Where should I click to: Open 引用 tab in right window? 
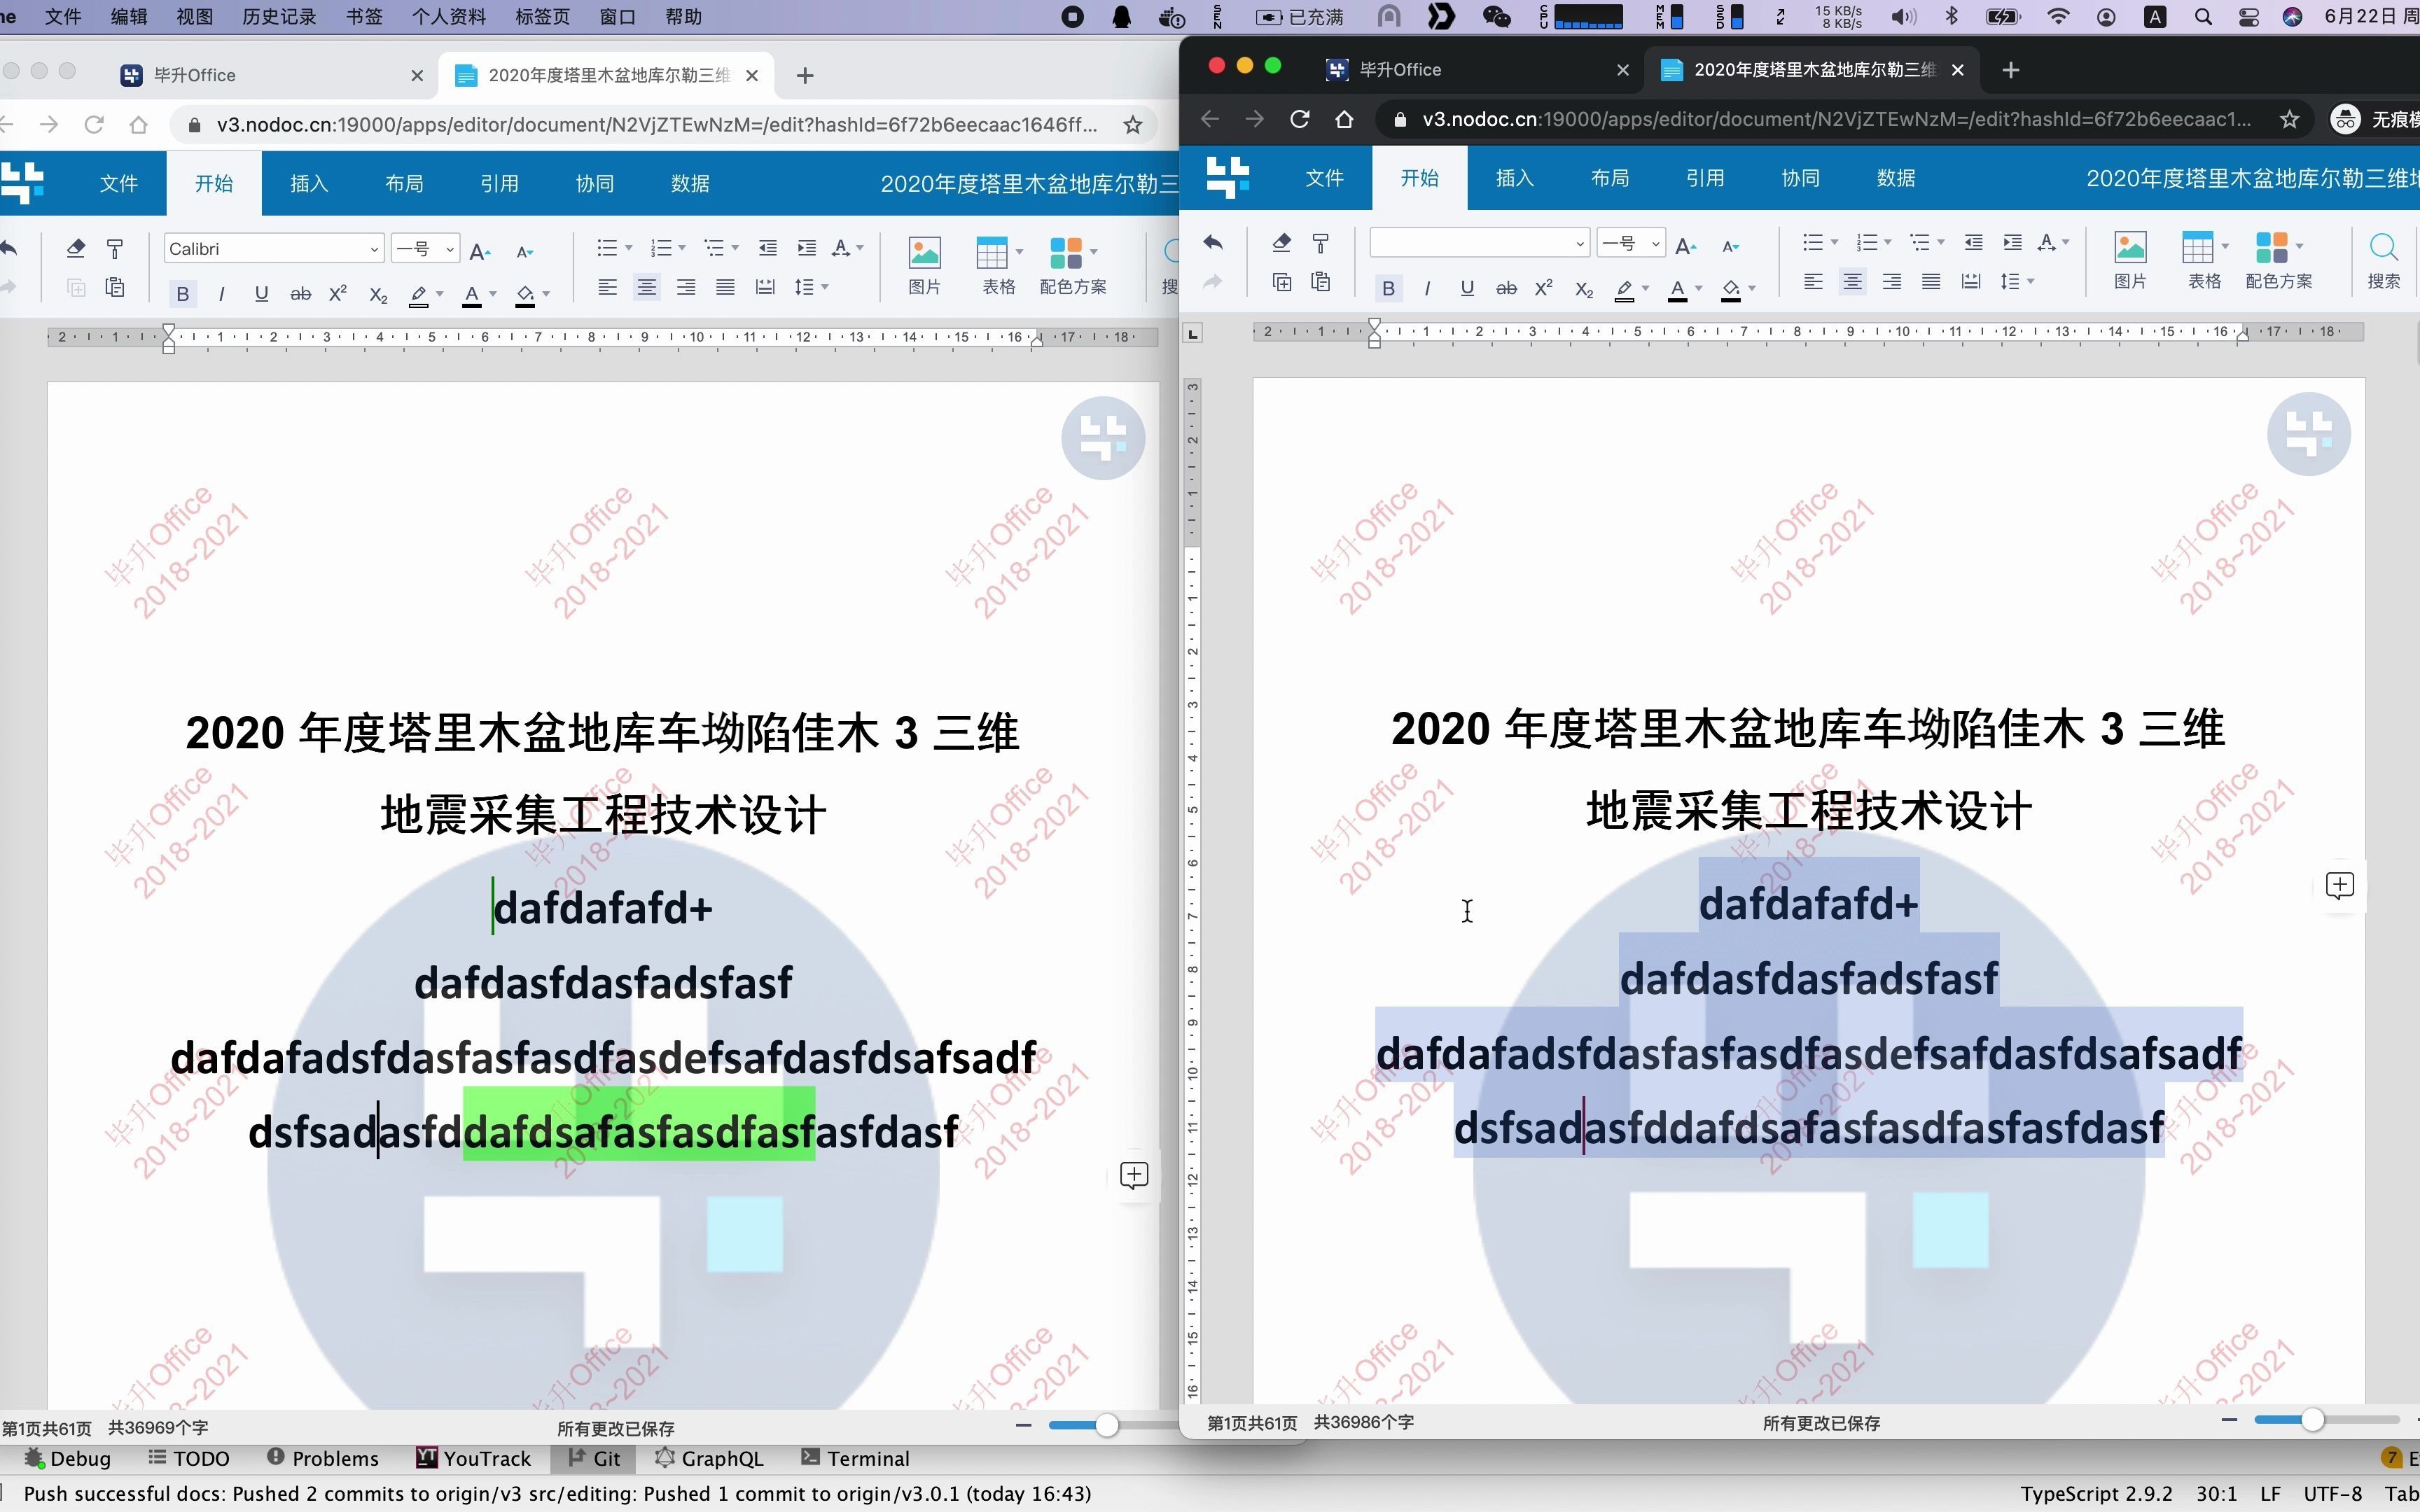point(1705,178)
